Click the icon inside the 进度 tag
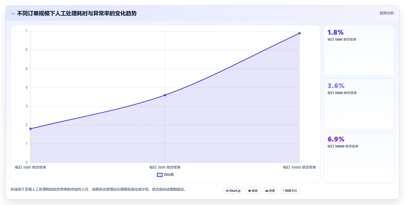 coord(267,191)
